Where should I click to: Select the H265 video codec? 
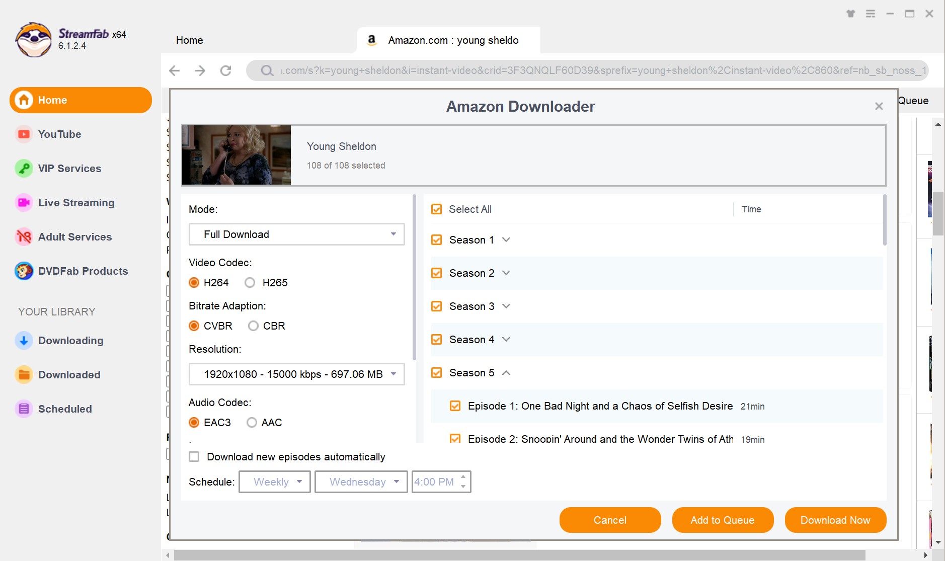click(x=250, y=283)
